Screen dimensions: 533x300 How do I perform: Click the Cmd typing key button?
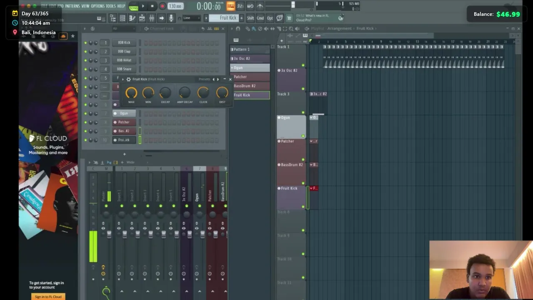260,18
